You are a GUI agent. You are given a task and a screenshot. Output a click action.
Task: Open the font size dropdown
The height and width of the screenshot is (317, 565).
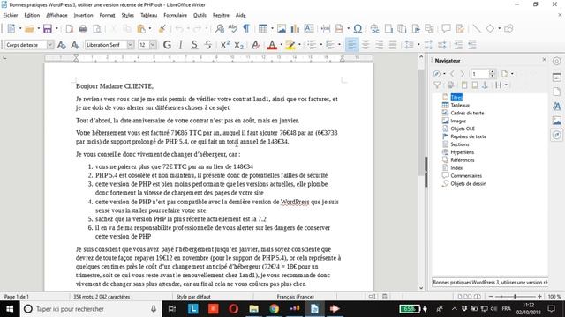153,45
